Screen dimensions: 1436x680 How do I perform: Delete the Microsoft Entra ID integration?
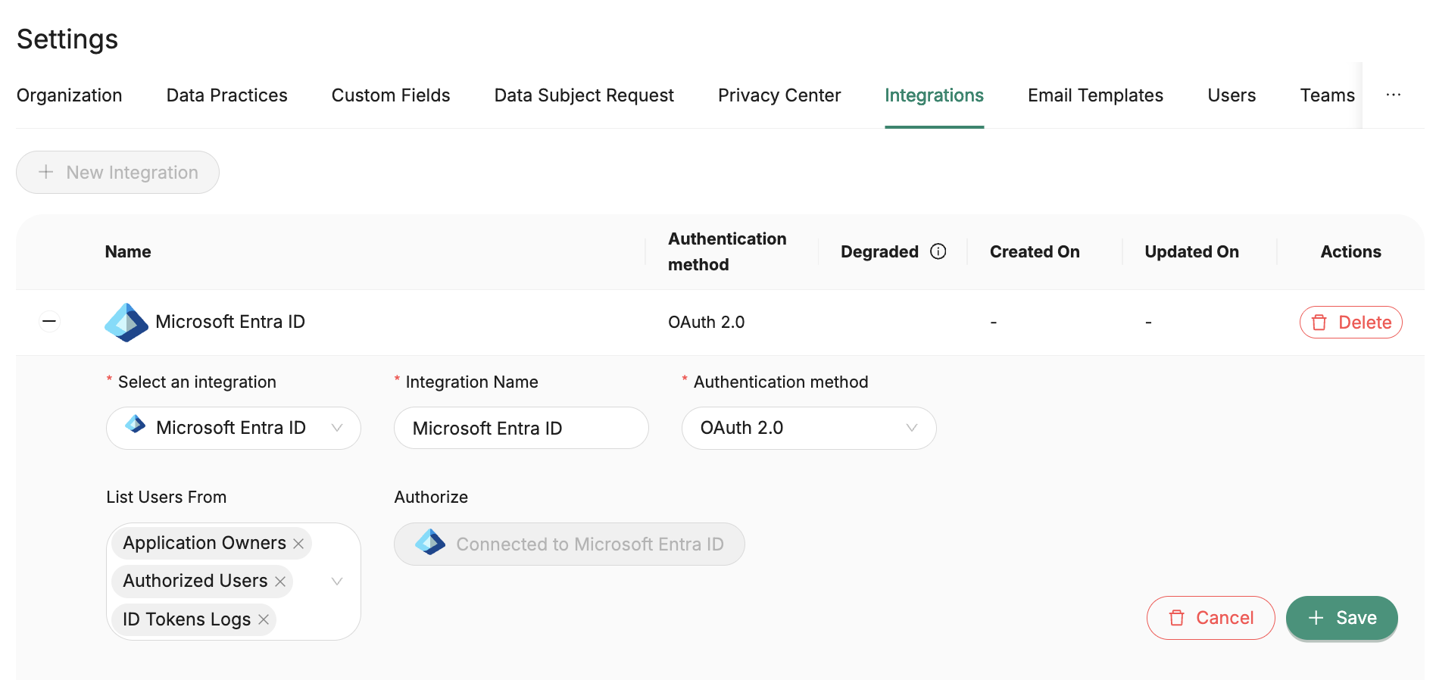tap(1350, 323)
